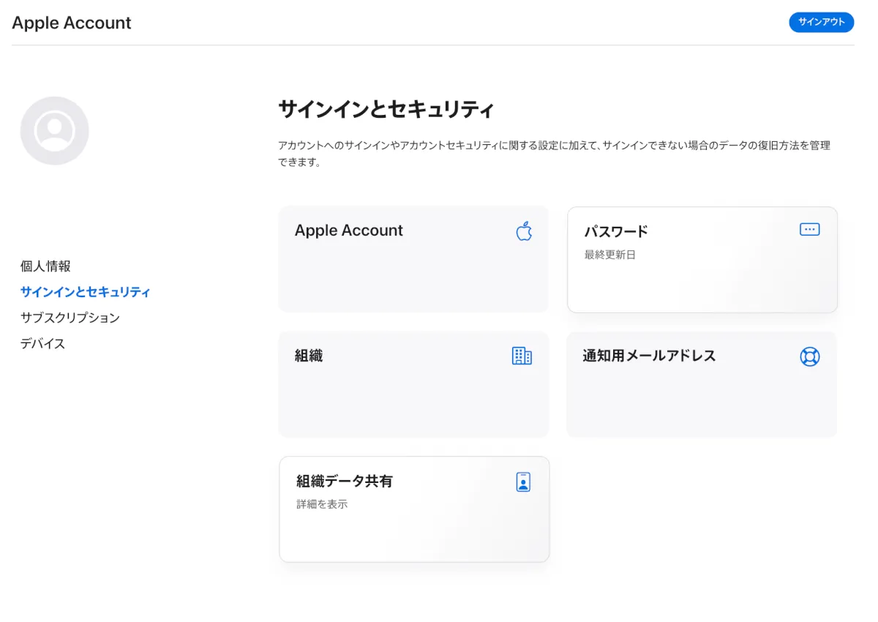
Task: Click the Apple logo icon on Apple Account card
Action: 524,231
